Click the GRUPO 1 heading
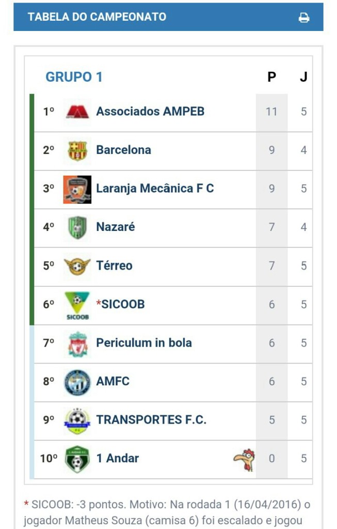Viewport: 337px width, 529px height. coord(74,77)
